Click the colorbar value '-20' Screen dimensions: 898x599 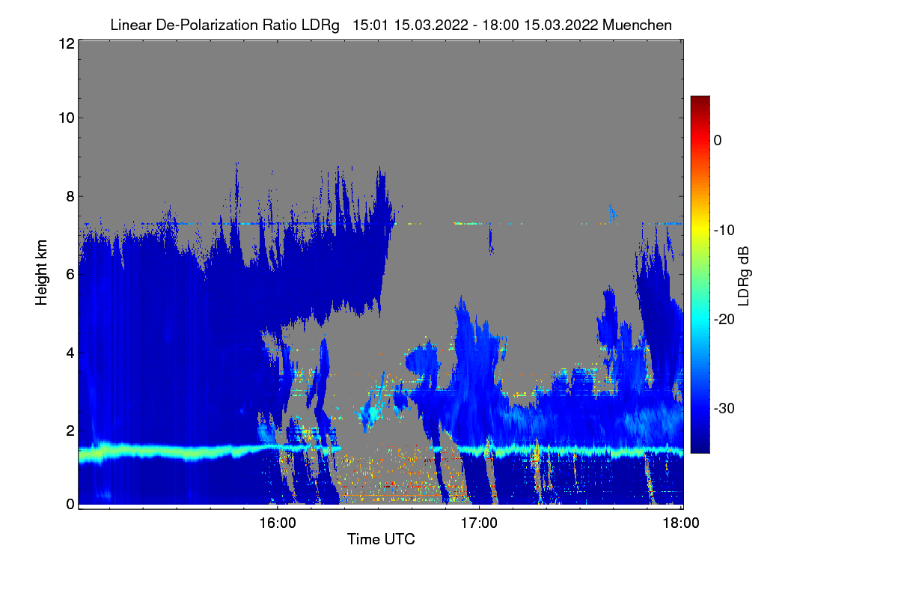pos(724,319)
